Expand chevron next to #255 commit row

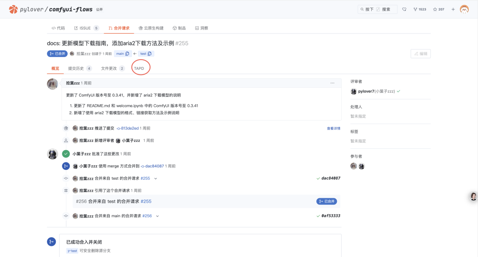point(155,178)
